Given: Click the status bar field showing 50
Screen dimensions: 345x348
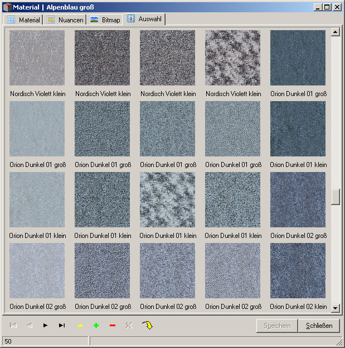Looking at the screenshot, I should pyautogui.click(x=45, y=341).
